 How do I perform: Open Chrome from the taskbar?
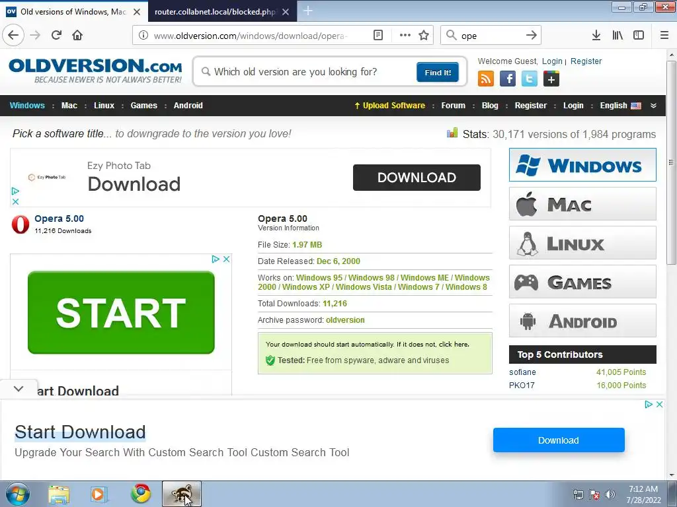coord(141,494)
